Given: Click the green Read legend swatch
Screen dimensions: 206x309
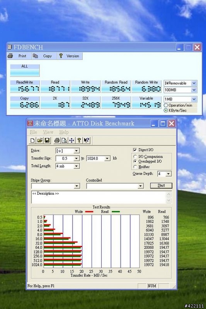Looking at the screenshot, I should pyautogui.click(x=116, y=212).
